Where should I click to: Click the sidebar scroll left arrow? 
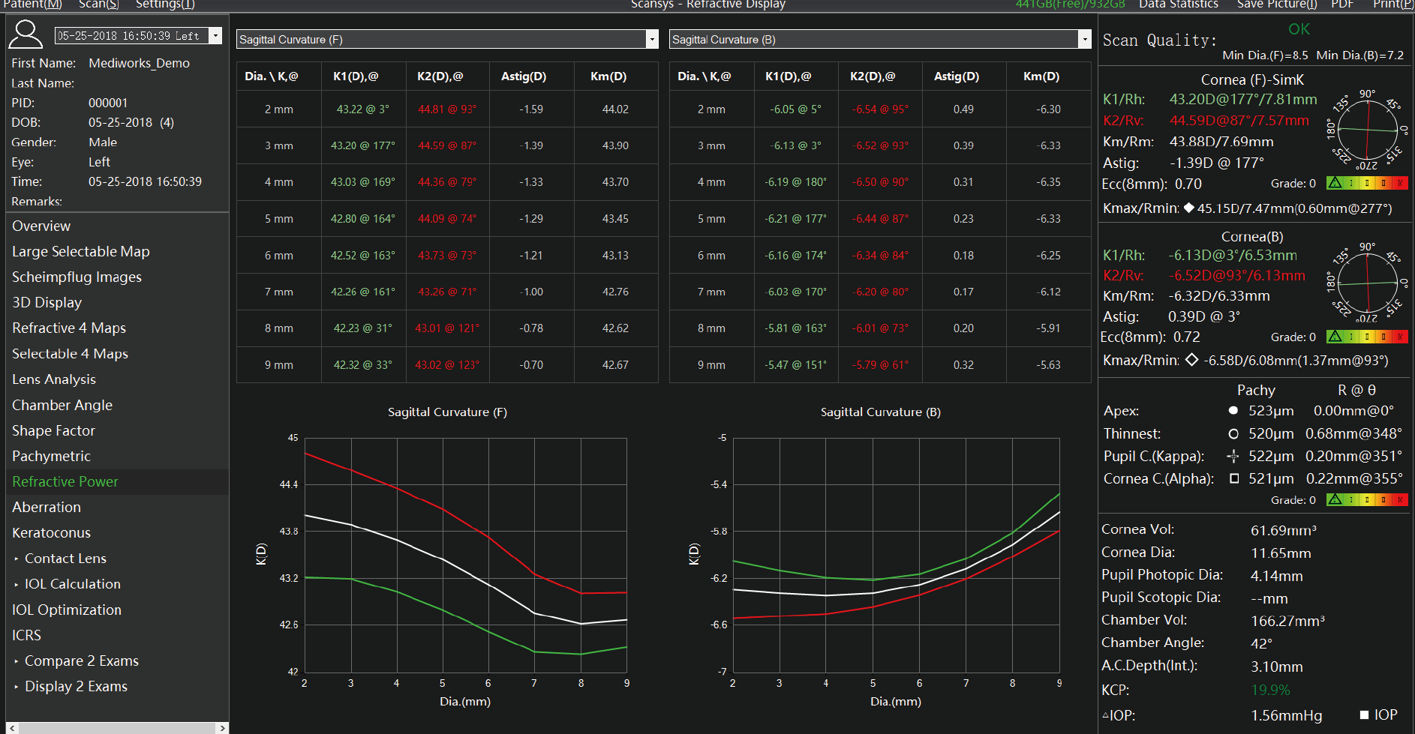(x=12, y=728)
